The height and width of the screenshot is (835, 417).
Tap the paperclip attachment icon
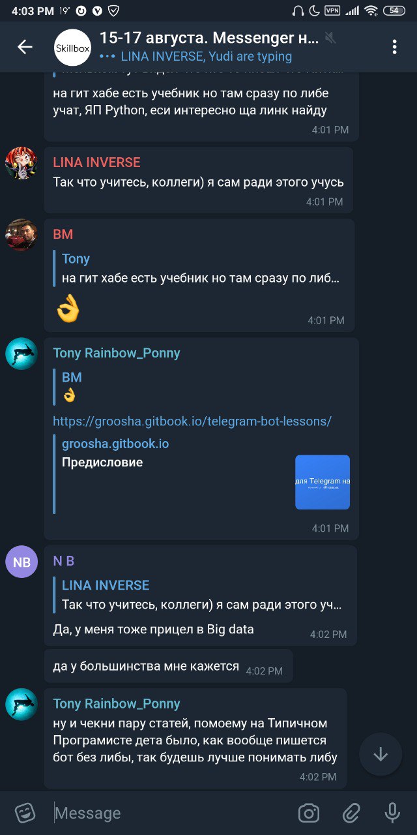[351, 813]
